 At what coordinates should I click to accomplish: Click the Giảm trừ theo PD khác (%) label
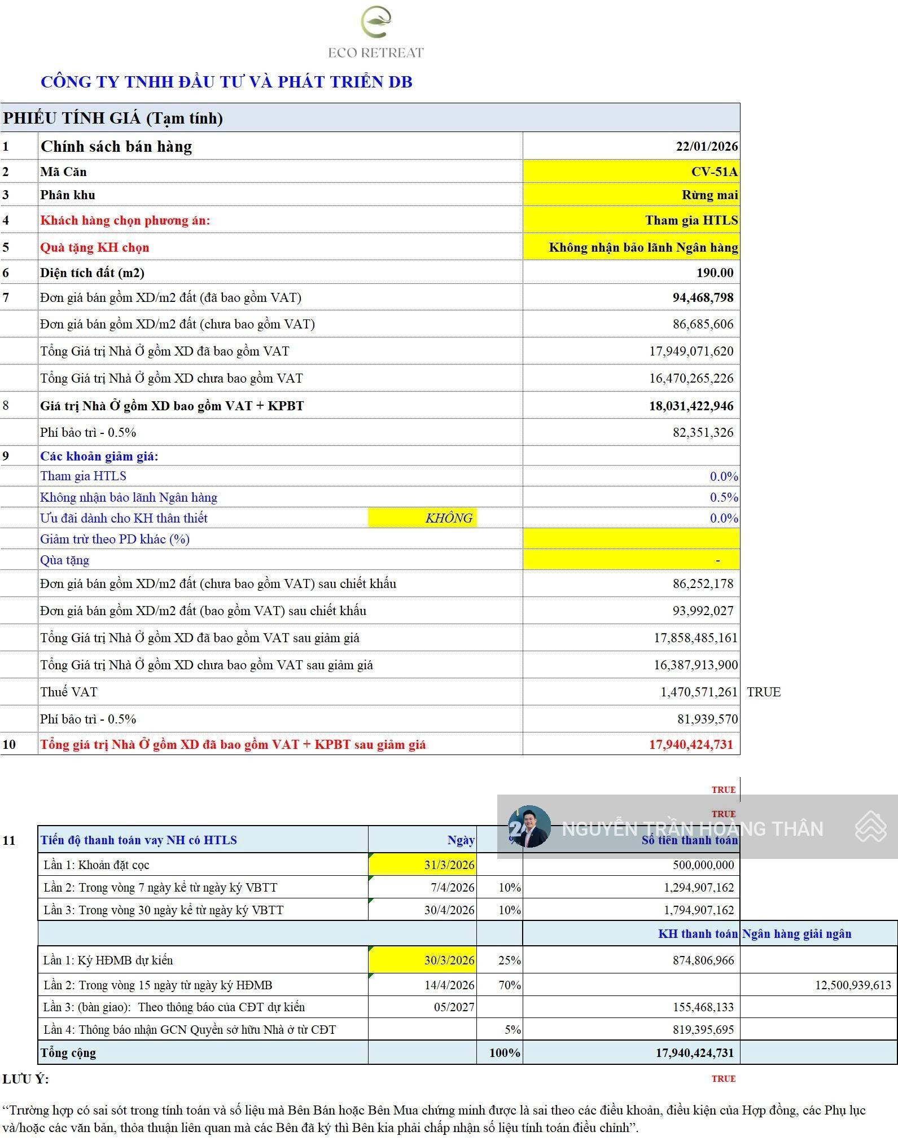pyautogui.click(x=115, y=539)
